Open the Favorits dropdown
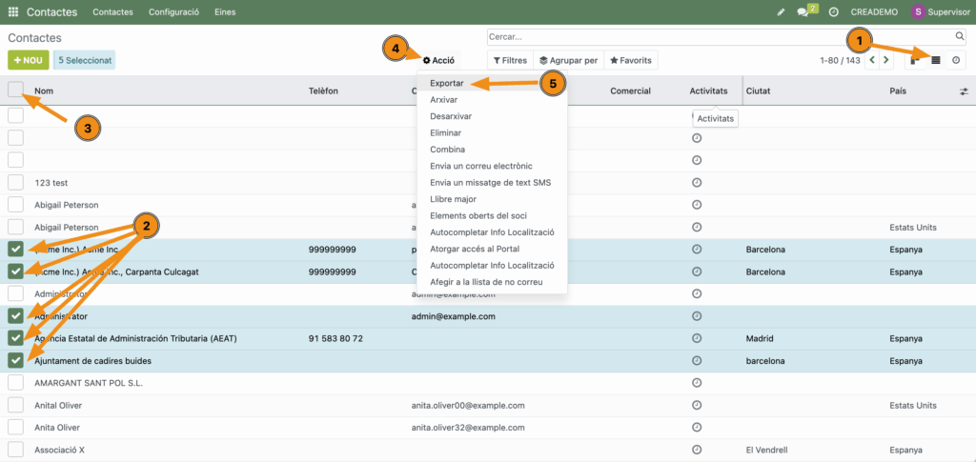This screenshot has width=976, height=462. click(631, 60)
